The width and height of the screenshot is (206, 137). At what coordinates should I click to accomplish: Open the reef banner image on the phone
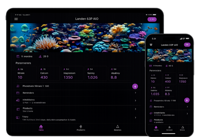pos(170,55)
